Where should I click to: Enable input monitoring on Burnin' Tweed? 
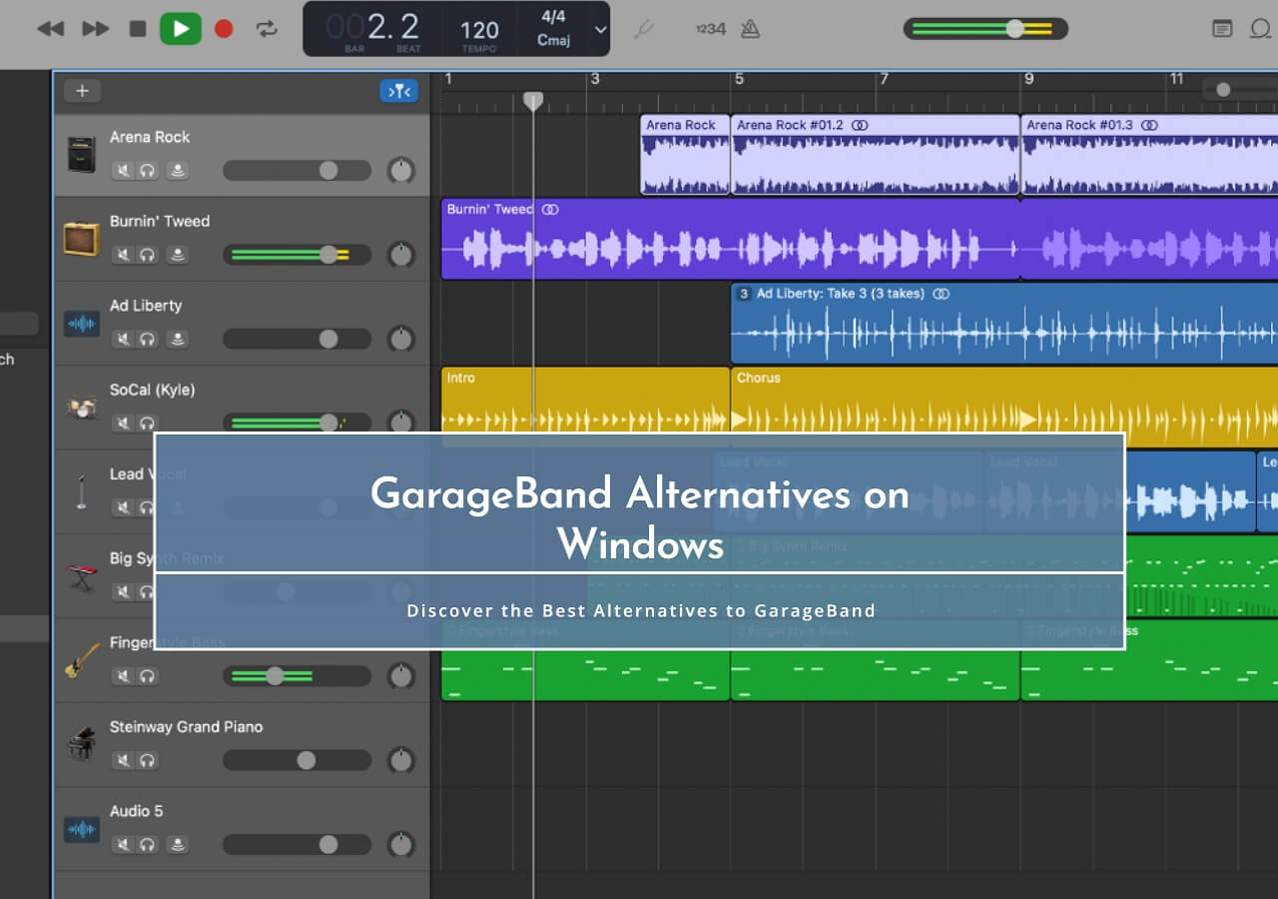click(x=177, y=255)
